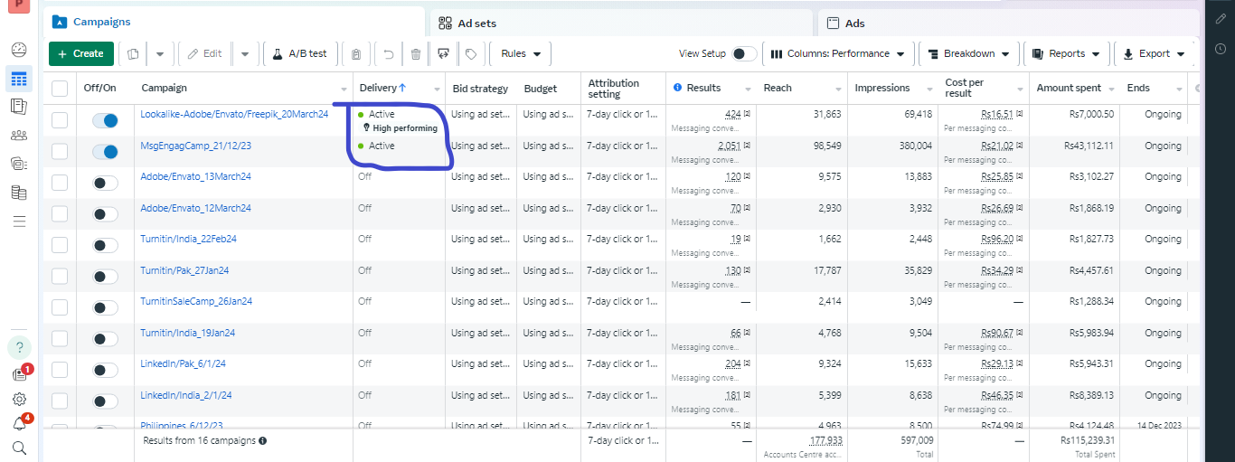This screenshot has width=1235, height=462.
Task: Click the tag label icon in toolbar
Action: click(x=471, y=54)
